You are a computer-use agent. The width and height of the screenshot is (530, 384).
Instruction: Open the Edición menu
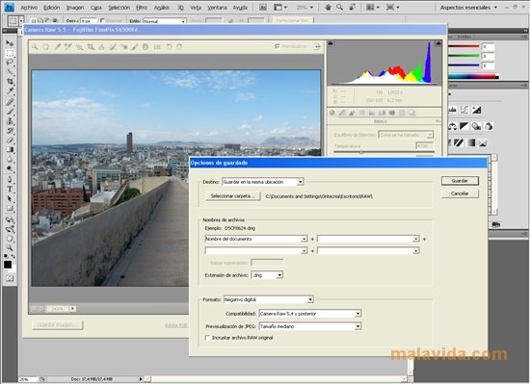[x=52, y=8]
